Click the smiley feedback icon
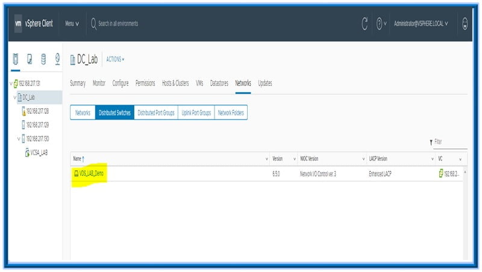Image resolution: width=482 pixels, height=272 pixels. pyautogui.click(x=465, y=23)
